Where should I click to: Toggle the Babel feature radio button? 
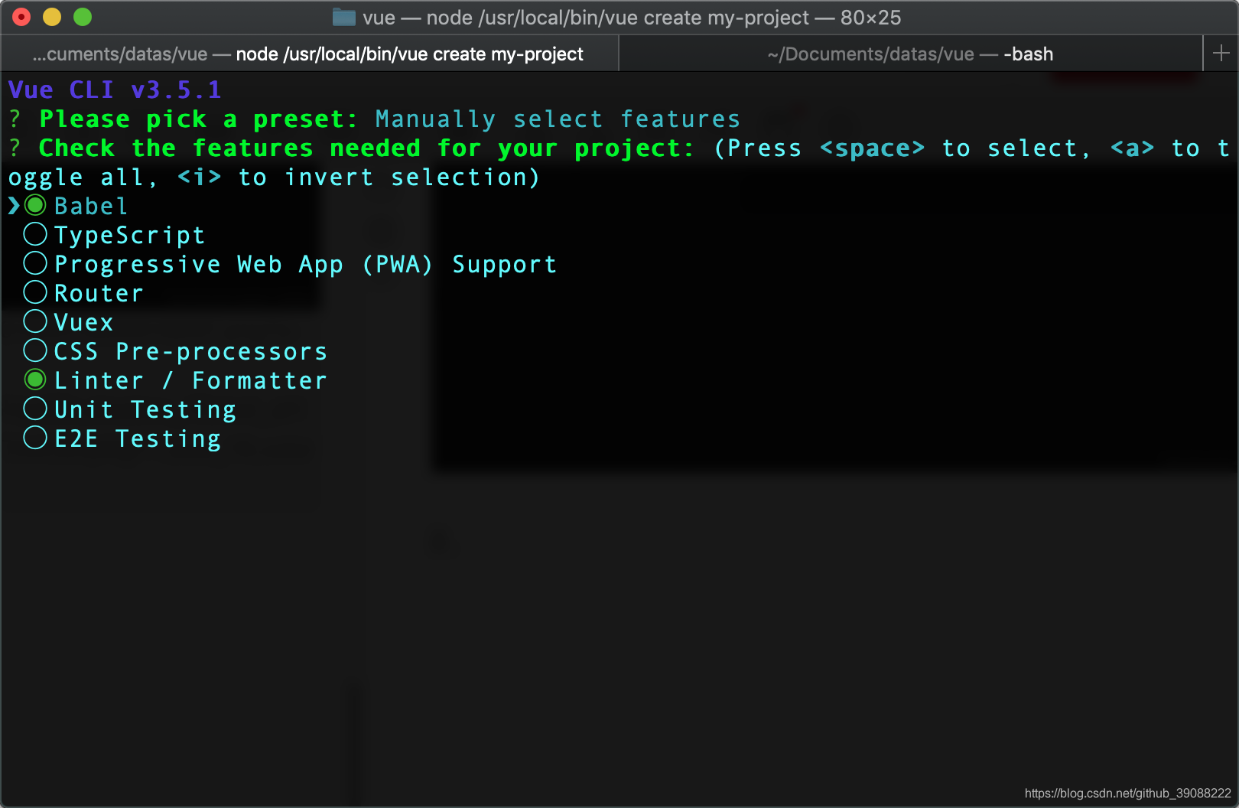pyautogui.click(x=35, y=205)
